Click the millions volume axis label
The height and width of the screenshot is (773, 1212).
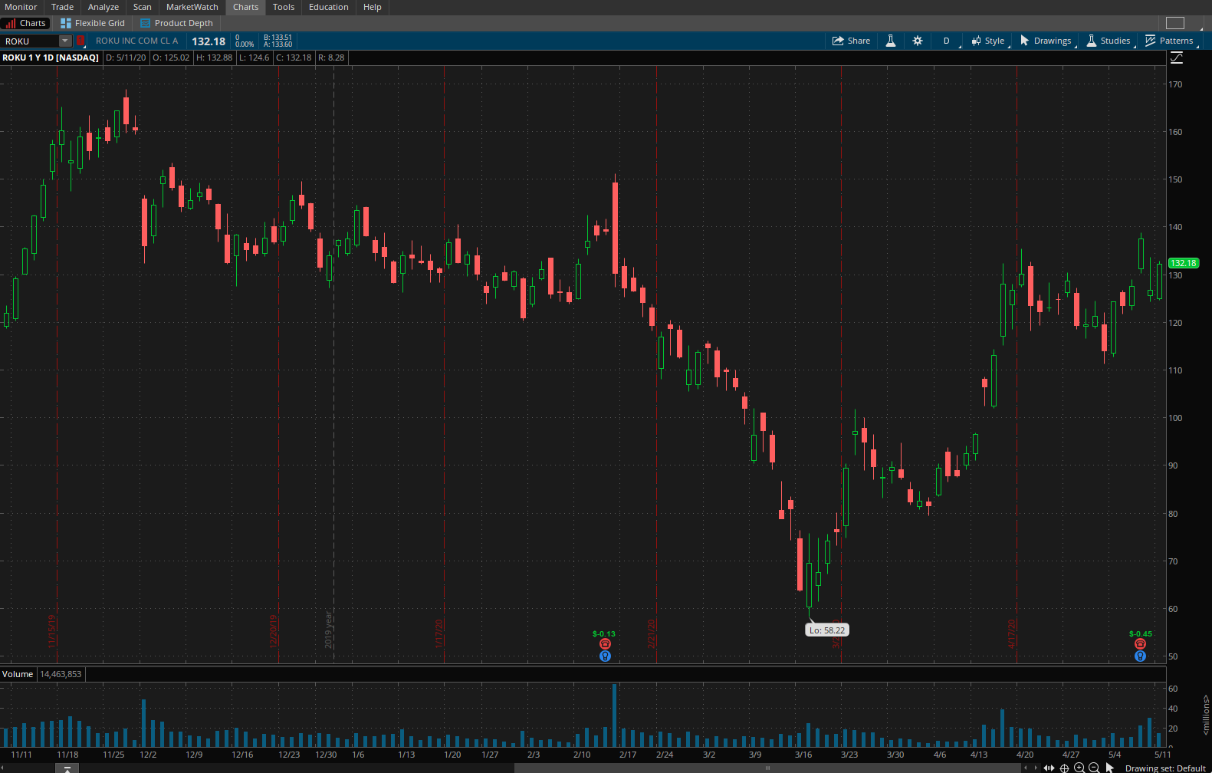coord(1206,715)
